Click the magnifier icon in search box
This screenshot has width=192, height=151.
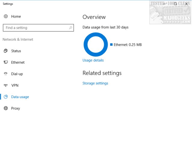[x=71, y=28]
